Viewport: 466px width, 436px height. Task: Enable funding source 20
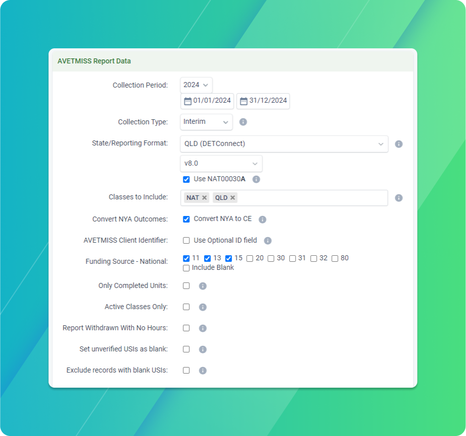click(250, 258)
